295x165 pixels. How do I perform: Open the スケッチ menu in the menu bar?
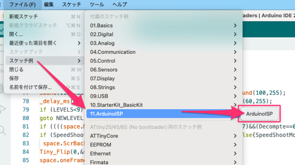[72, 5]
